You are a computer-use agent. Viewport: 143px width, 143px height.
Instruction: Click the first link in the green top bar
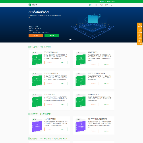[102, 1]
